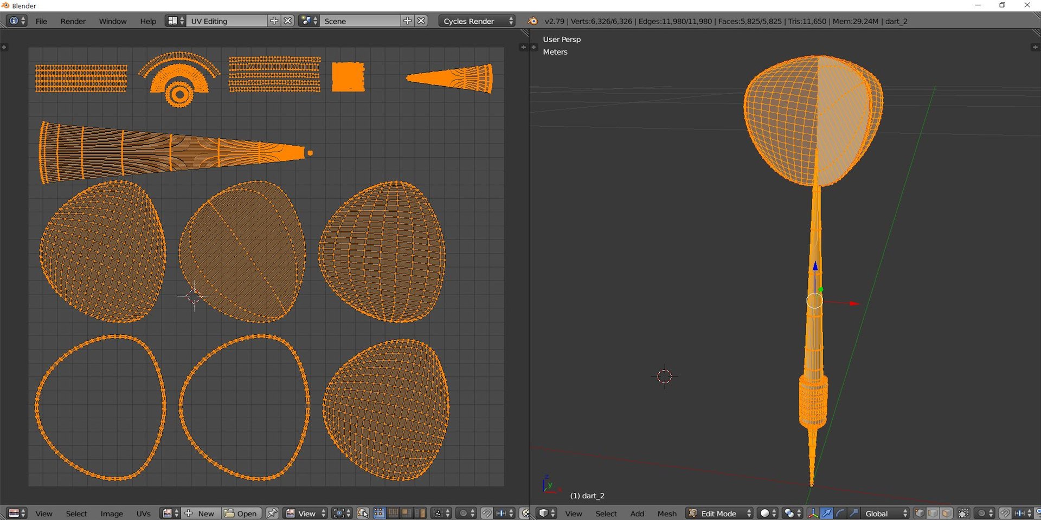Screen dimensions: 1041x520
Task: Open the UV editor type selector
Action: 16,513
